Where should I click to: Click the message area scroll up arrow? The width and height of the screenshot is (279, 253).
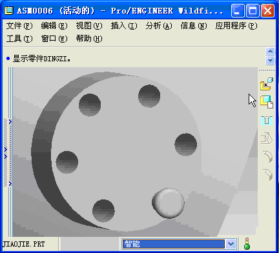point(270,52)
